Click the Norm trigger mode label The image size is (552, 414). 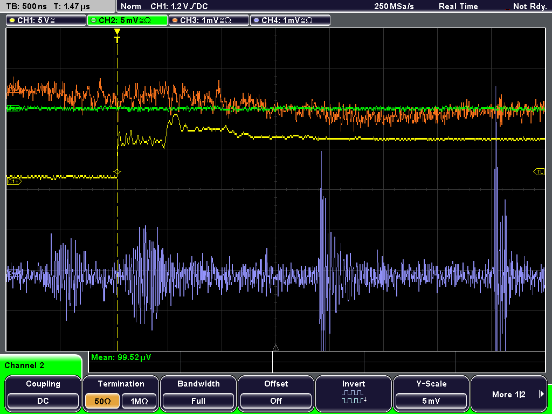pyautogui.click(x=131, y=6)
